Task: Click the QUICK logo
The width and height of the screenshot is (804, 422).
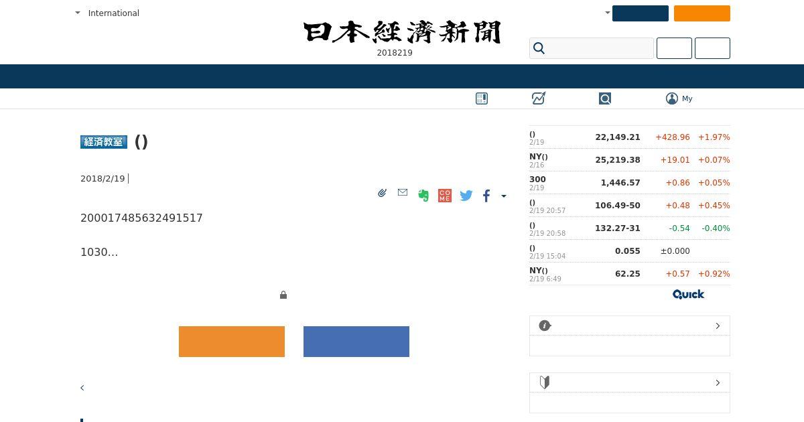Action: (688, 294)
